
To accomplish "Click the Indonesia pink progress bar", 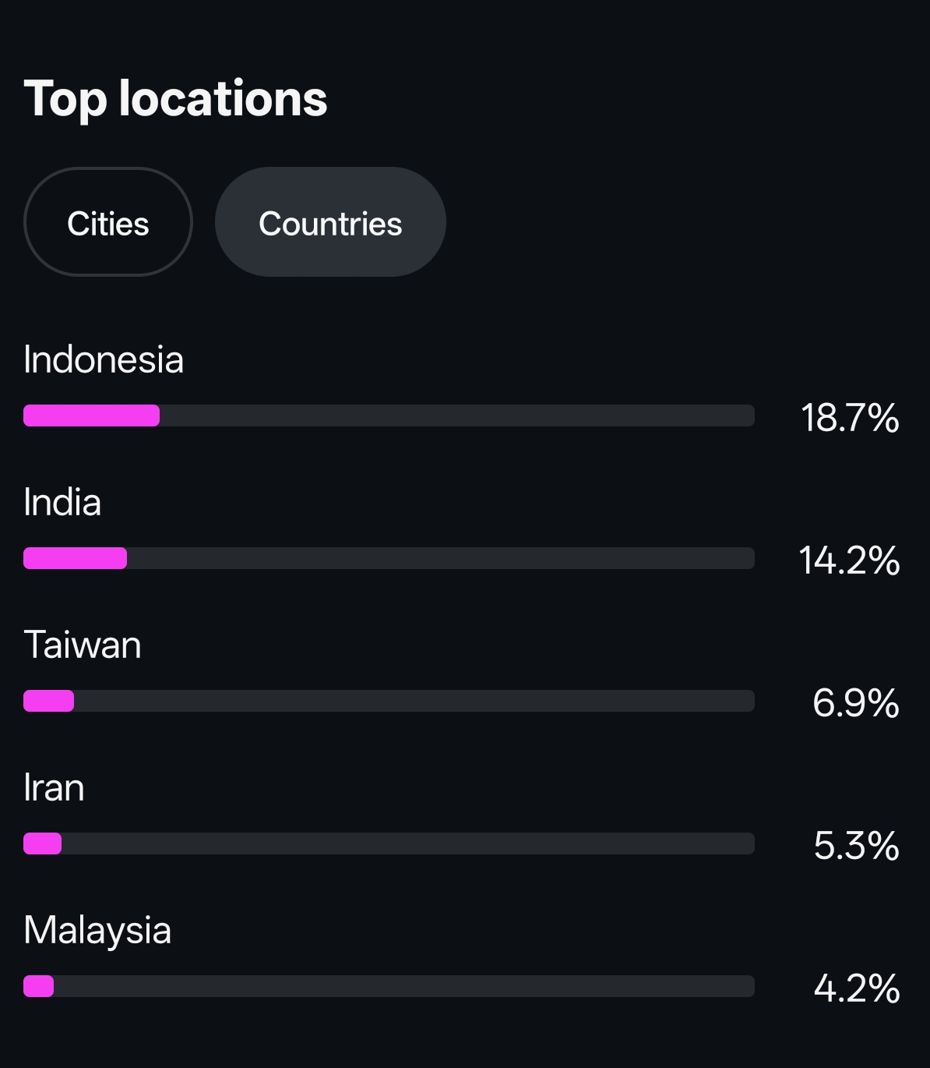I will (x=91, y=416).
